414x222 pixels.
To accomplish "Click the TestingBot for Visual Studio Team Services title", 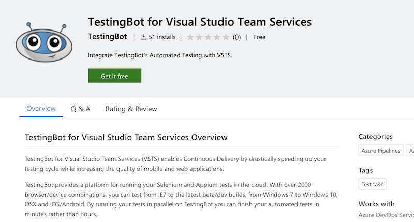I will click(x=200, y=22).
